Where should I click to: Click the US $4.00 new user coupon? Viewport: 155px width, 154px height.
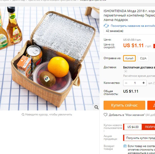coord(133,127)
